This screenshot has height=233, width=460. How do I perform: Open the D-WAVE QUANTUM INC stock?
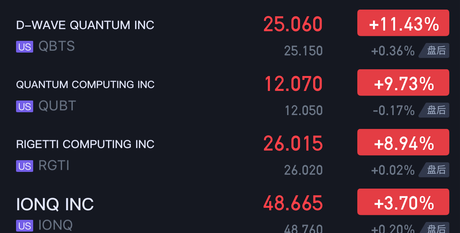coord(85,25)
